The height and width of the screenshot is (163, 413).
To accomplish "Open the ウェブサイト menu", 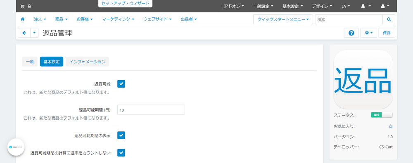I will (157, 19).
